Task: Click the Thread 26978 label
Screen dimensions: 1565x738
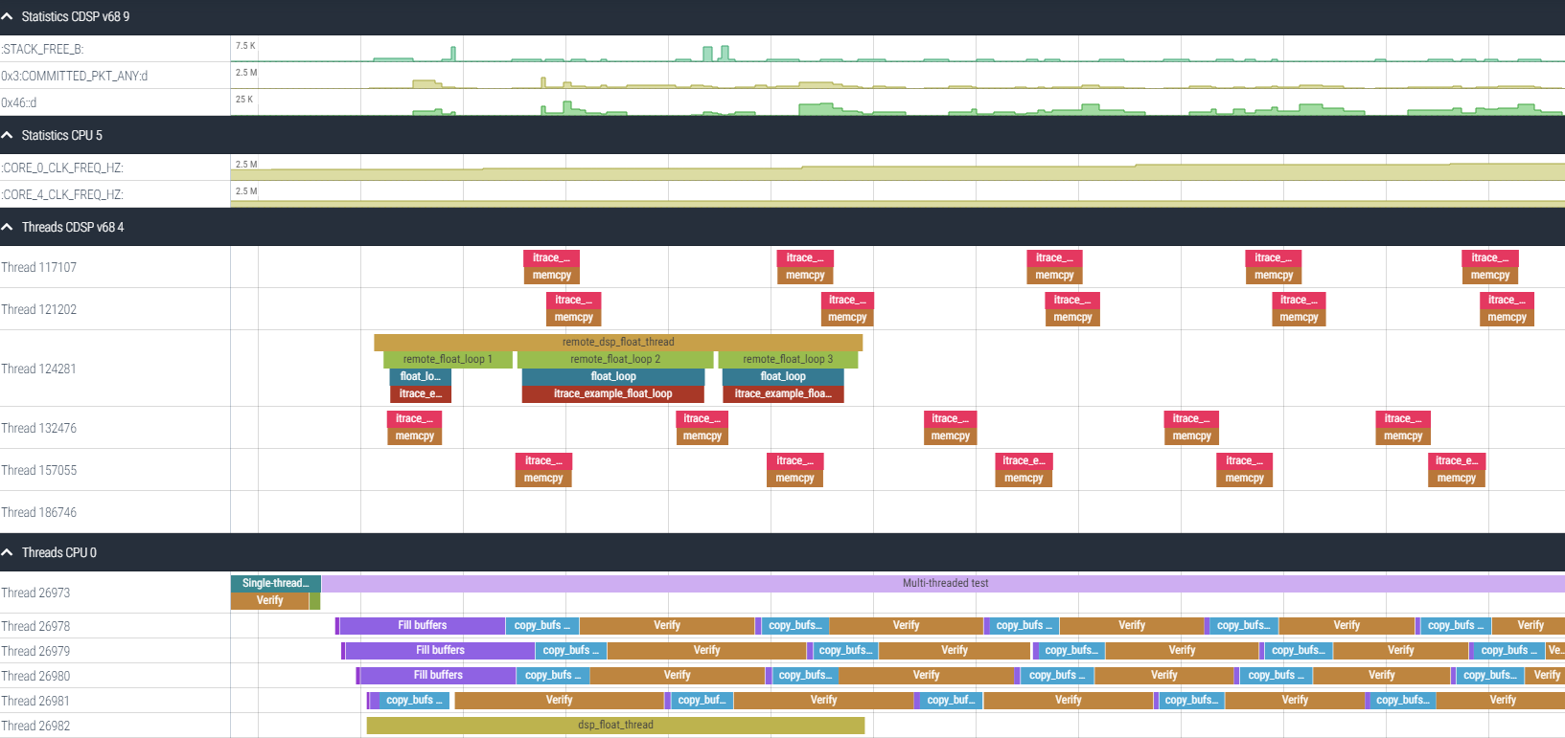Action: click(35, 626)
